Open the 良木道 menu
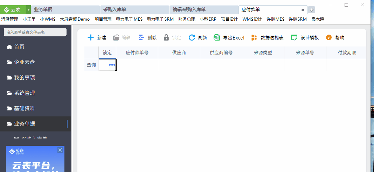 [318, 19]
